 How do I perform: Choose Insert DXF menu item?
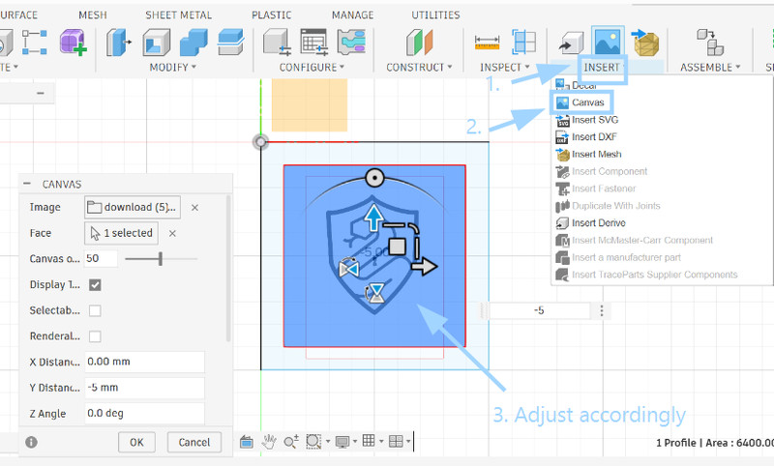tap(586, 137)
